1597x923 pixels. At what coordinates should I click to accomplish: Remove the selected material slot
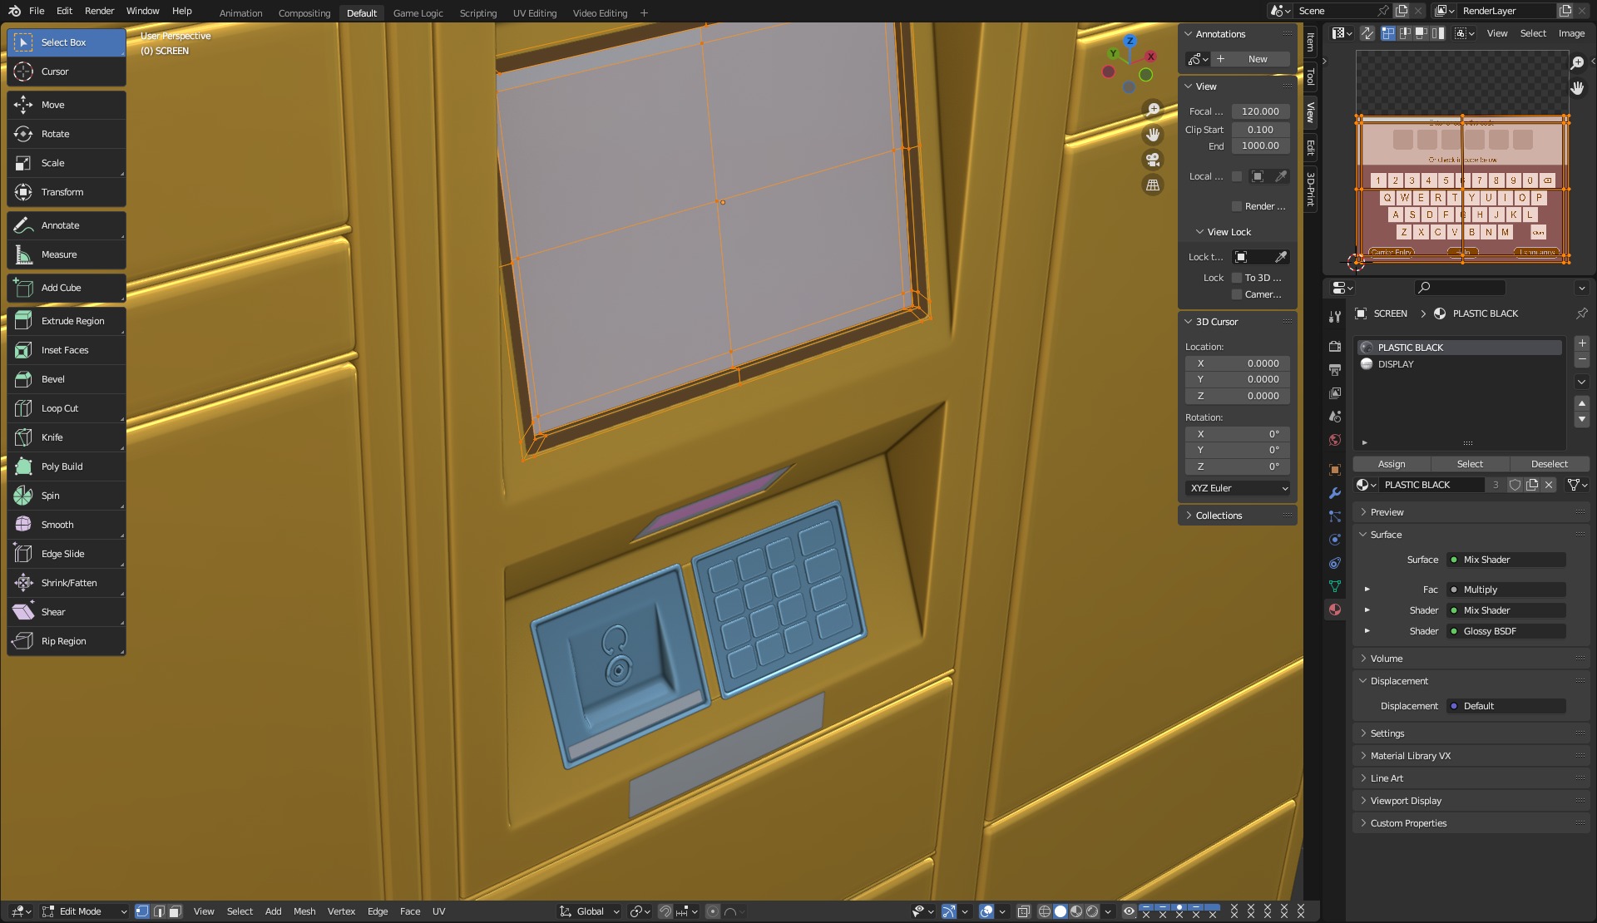(1582, 359)
